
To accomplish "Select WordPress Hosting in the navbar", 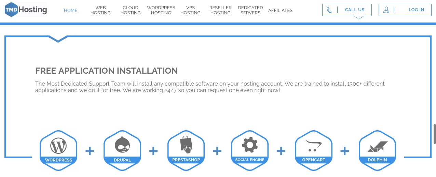I will pos(161,10).
